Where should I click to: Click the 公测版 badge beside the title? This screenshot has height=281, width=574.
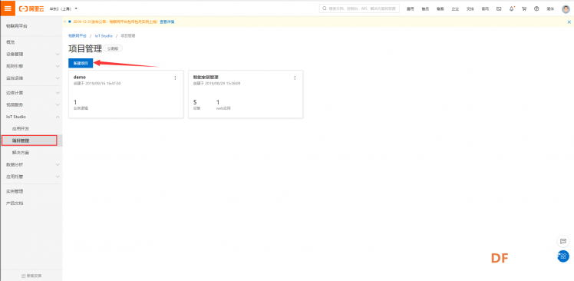[113, 48]
